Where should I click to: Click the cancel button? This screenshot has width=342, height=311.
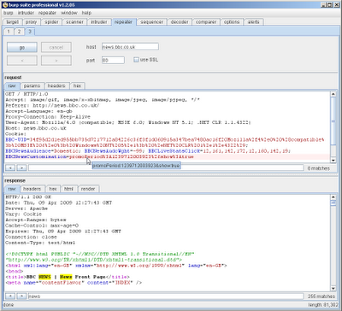[56, 47]
